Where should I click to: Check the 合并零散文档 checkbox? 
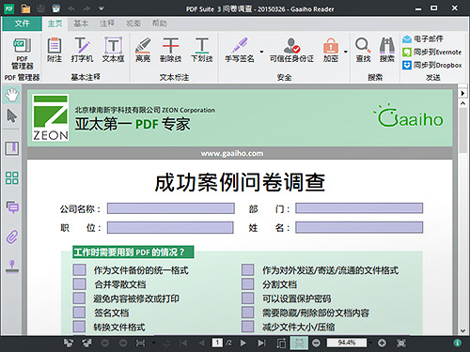(79, 284)
